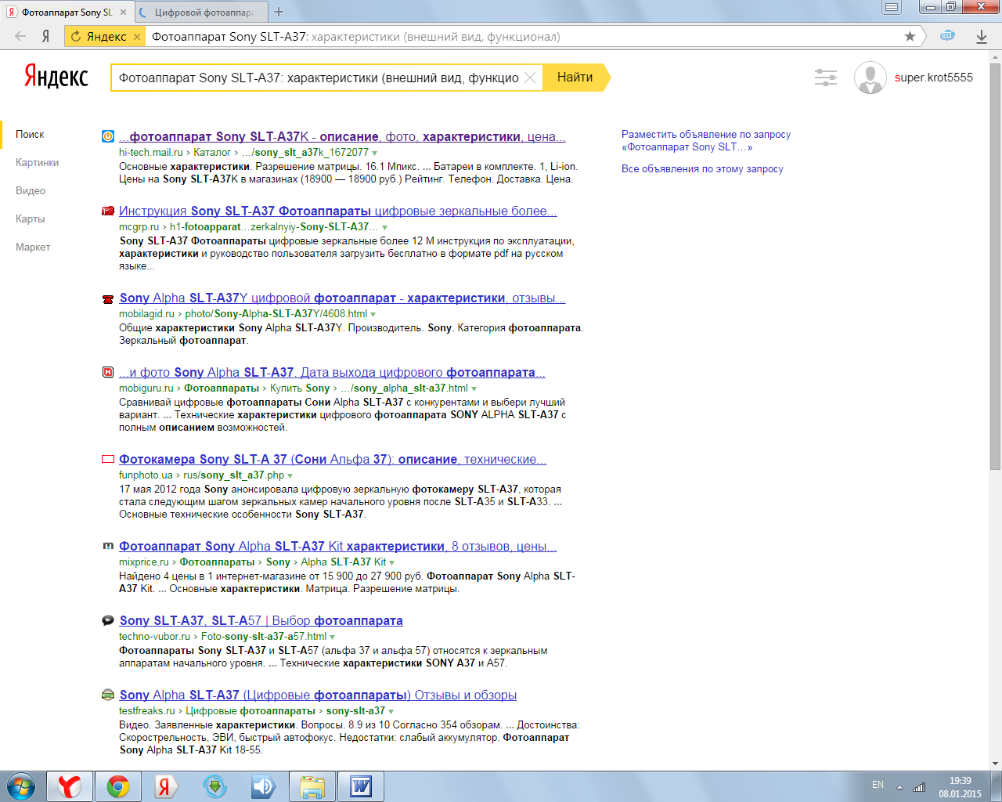Click Все объявления по этому запросу

pyautogui.click(x=702, y=169)
